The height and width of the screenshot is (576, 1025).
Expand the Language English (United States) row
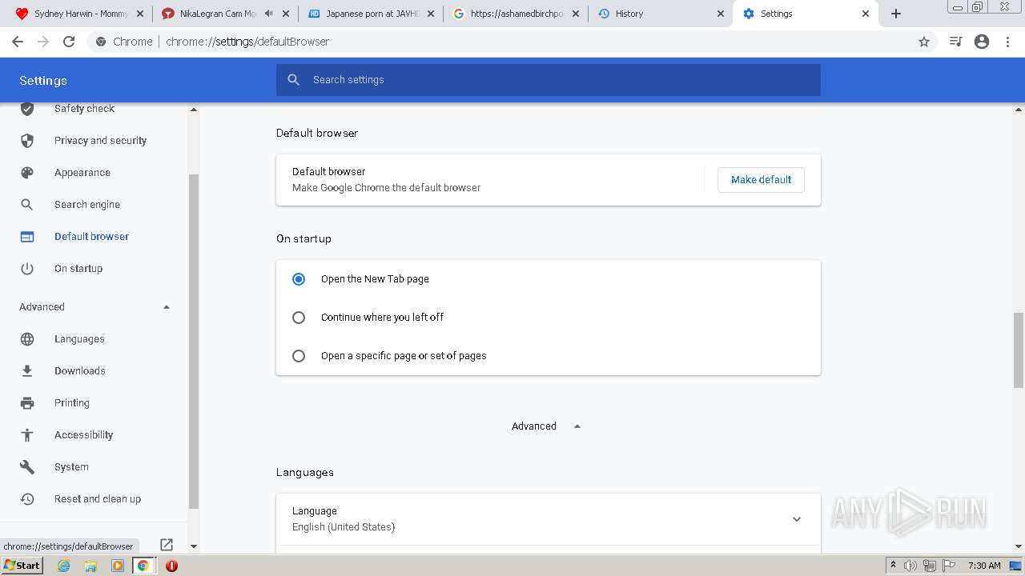[x=549, y=519]
